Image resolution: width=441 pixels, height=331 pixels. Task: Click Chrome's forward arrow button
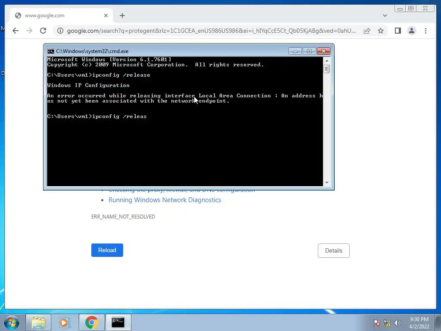[29, 31]
